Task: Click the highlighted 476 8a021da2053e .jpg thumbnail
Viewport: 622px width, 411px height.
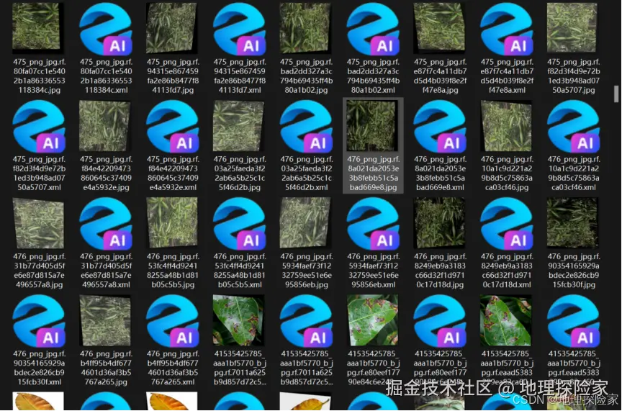Action: (372, 125)
